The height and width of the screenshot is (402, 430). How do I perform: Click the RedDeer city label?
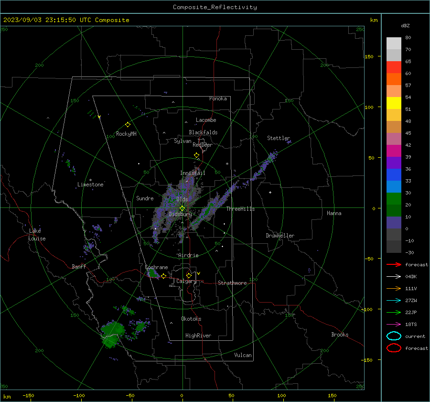pos(203,145)
